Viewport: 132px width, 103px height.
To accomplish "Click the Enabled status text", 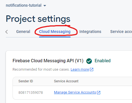I will point(103,61).
